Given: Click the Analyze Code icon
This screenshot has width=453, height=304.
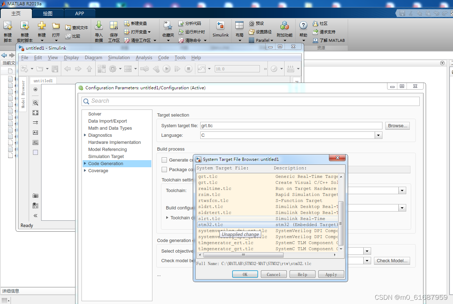Looking at the screenshot, I should point(181,23).
